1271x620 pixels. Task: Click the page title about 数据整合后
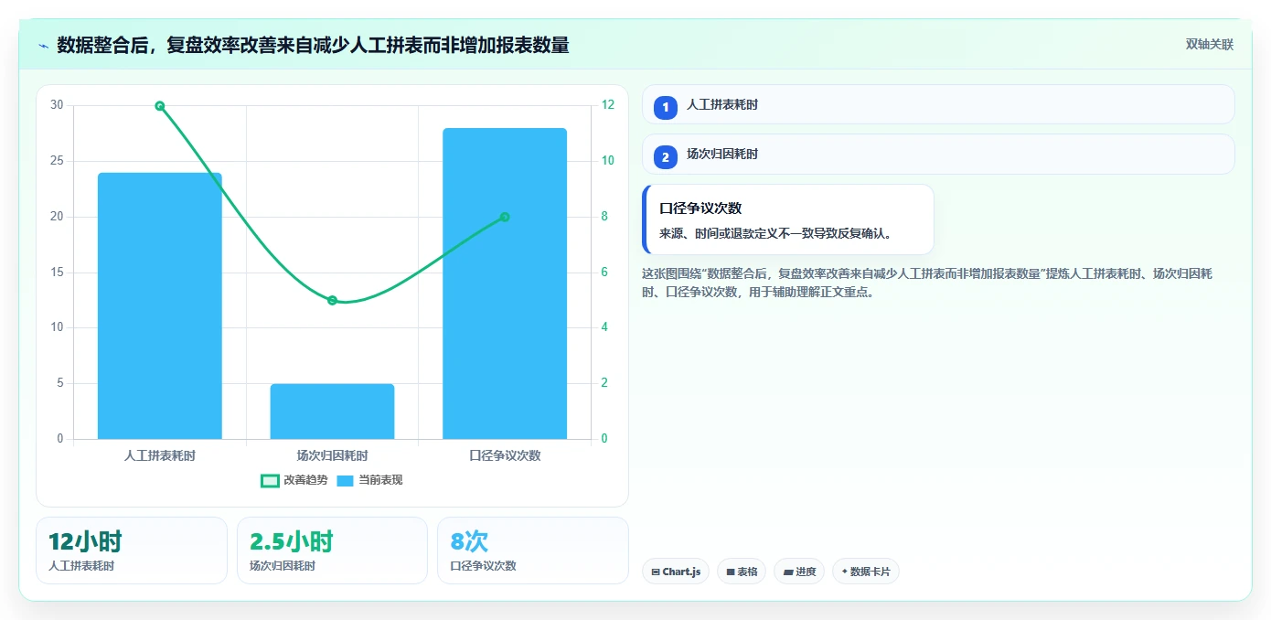point(313,45)
